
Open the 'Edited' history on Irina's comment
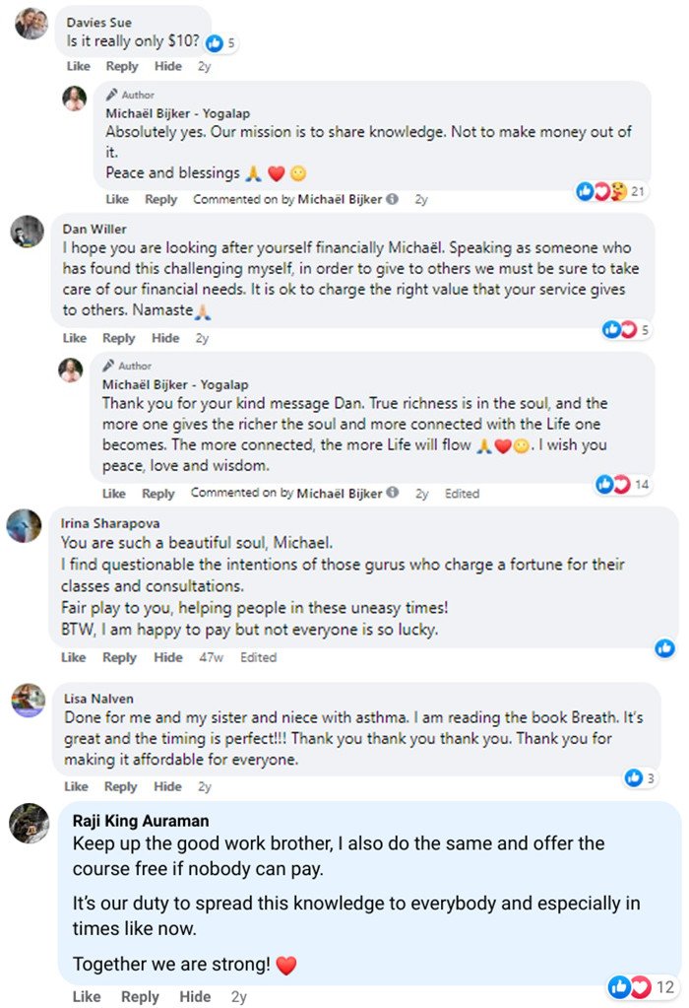(258, 657)
